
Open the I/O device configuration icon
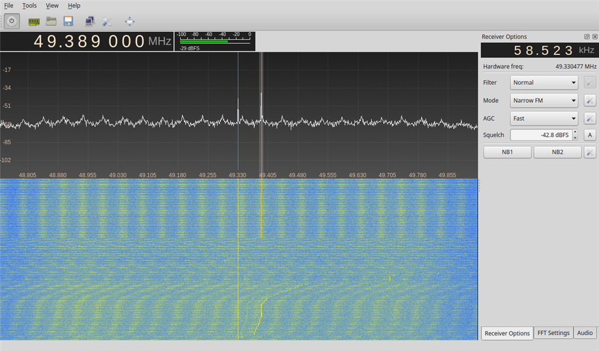point(34,22)
